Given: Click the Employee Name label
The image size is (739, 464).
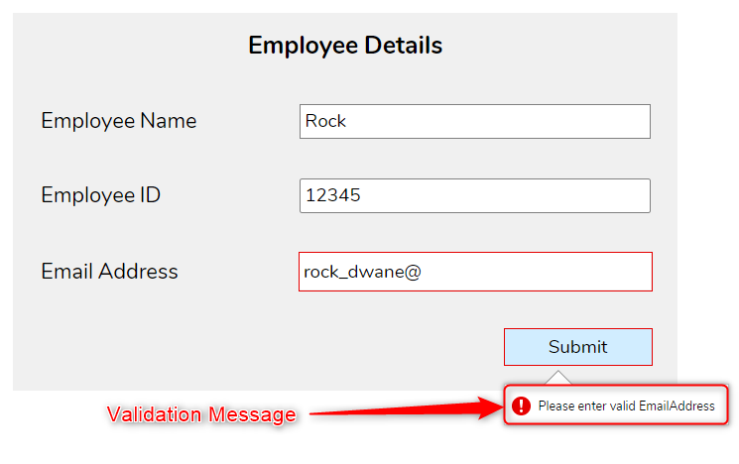Looking at the screenshot, I should click(119, 121).
